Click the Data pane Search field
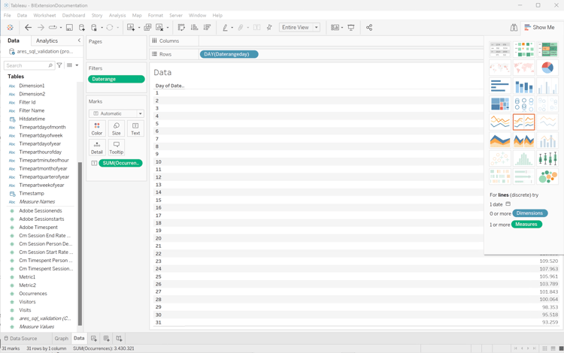Image resolution: width=564 pixels, height=353 pixels. 29,65
